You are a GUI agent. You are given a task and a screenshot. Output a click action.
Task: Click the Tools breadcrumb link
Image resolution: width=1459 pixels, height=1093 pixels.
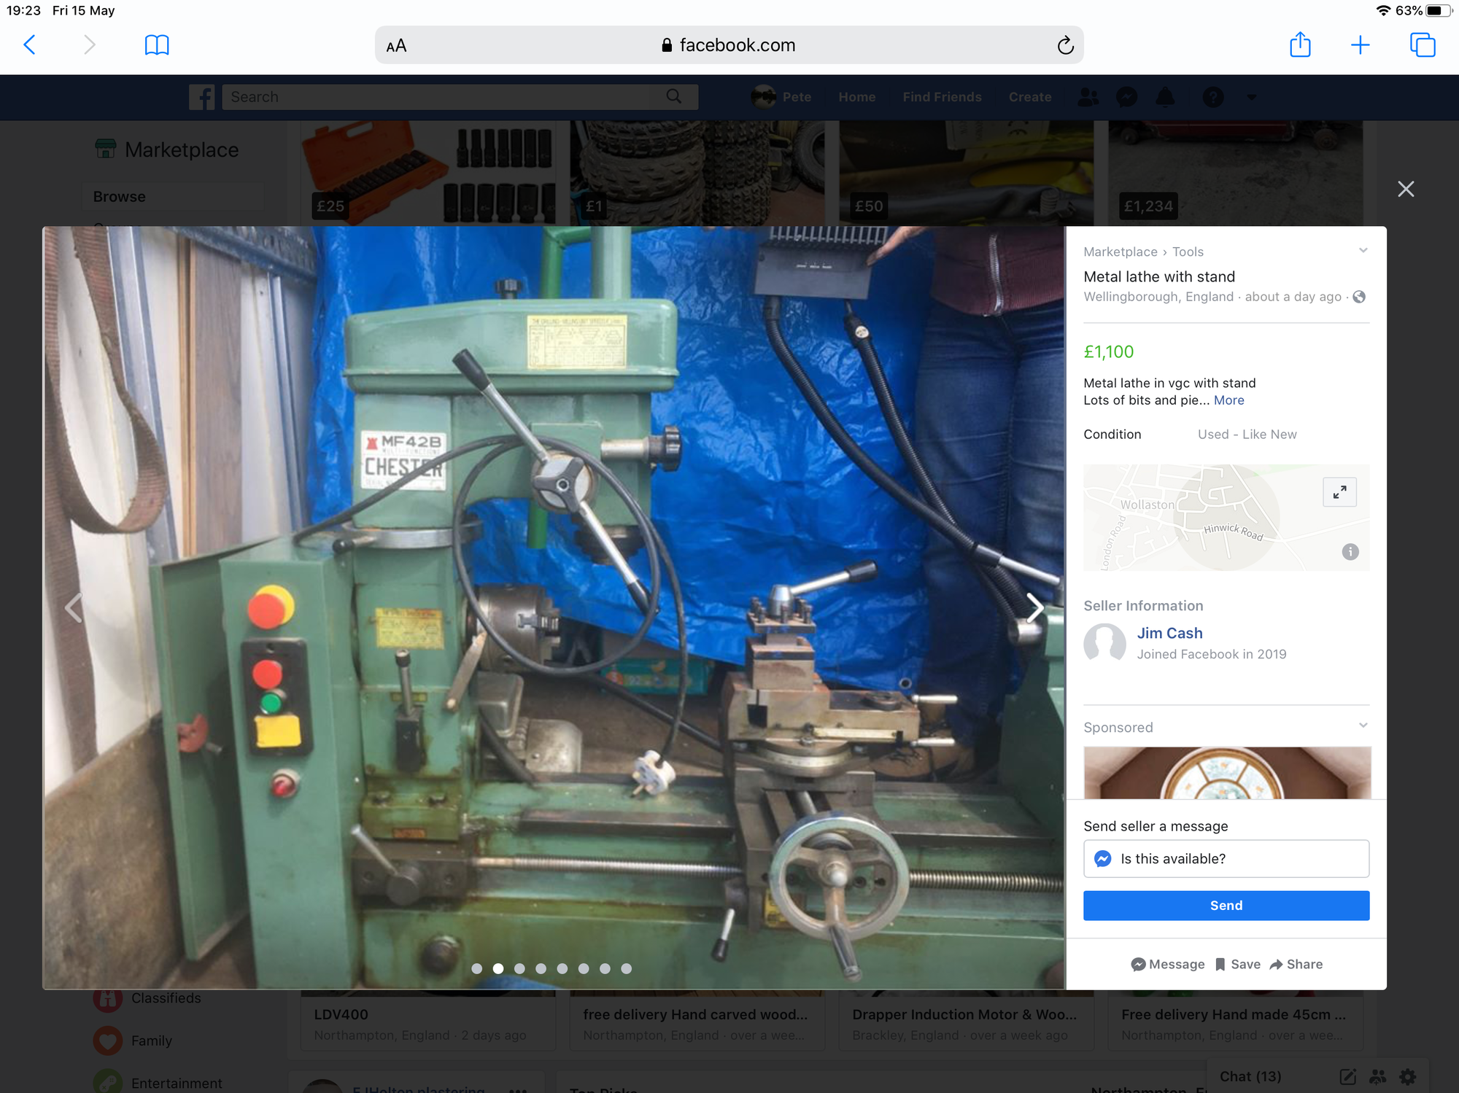pos(1188,252)
